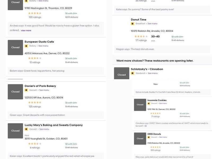Open the Daniel's of Paris Bakery title
The image size is (212, 159).
(x=40, y=86)
